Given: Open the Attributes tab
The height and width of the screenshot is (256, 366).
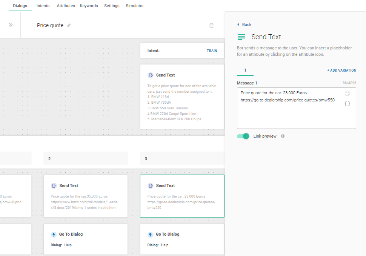Looking at the screenshot, I should coord(66,6).
